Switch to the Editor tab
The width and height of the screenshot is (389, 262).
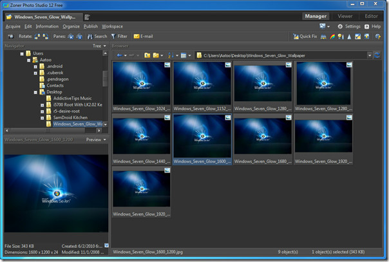[x=371, y=16]
